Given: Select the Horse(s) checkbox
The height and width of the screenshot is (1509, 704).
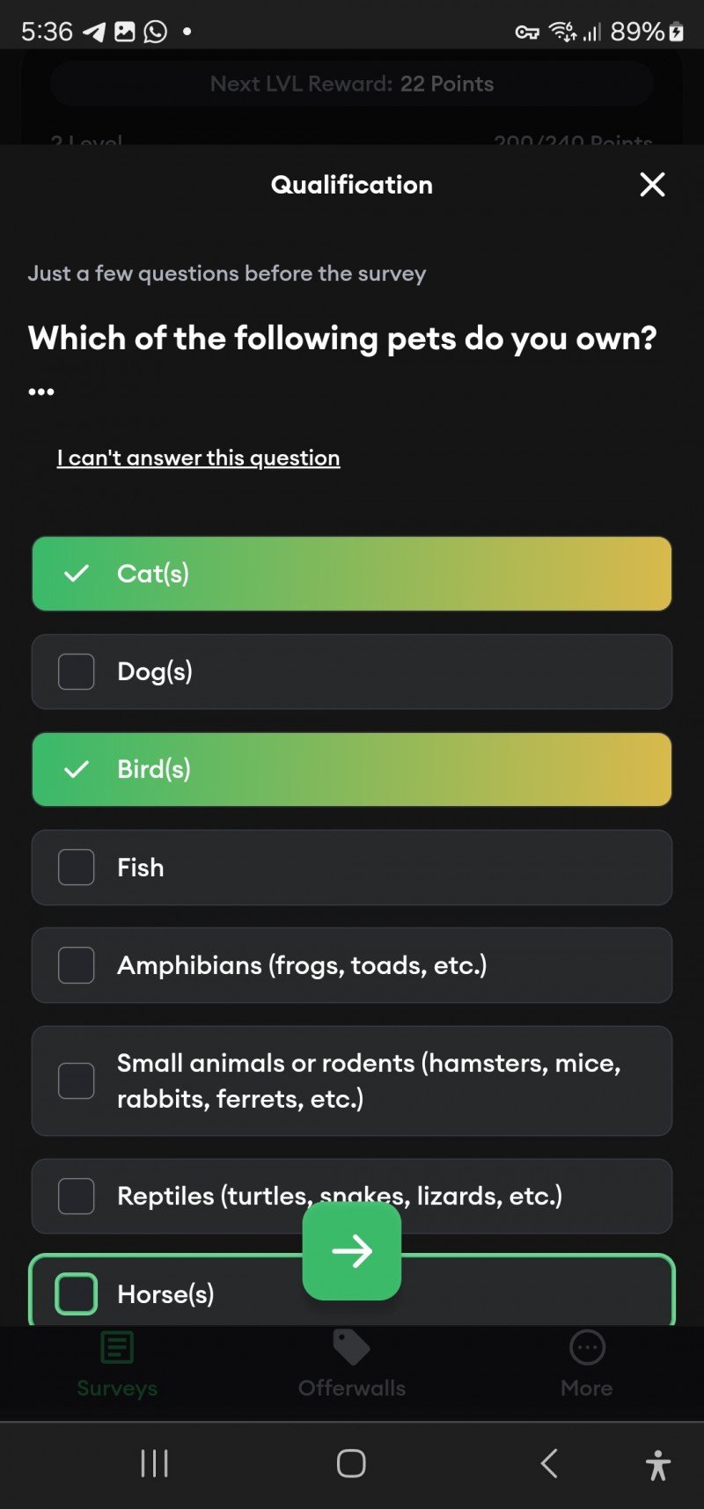Looking at the screenshot, I should point(77,1294).
